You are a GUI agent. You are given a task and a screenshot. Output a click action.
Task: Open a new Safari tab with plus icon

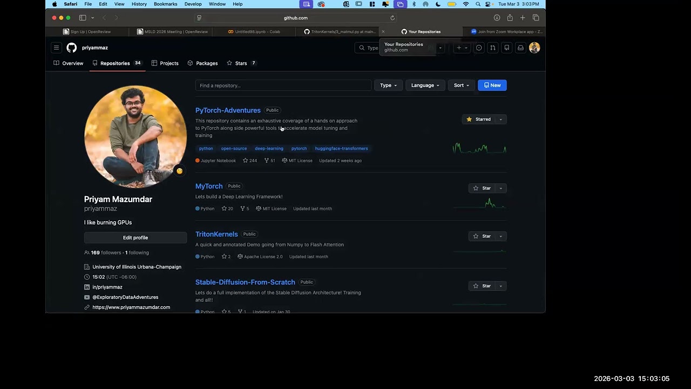523,18
